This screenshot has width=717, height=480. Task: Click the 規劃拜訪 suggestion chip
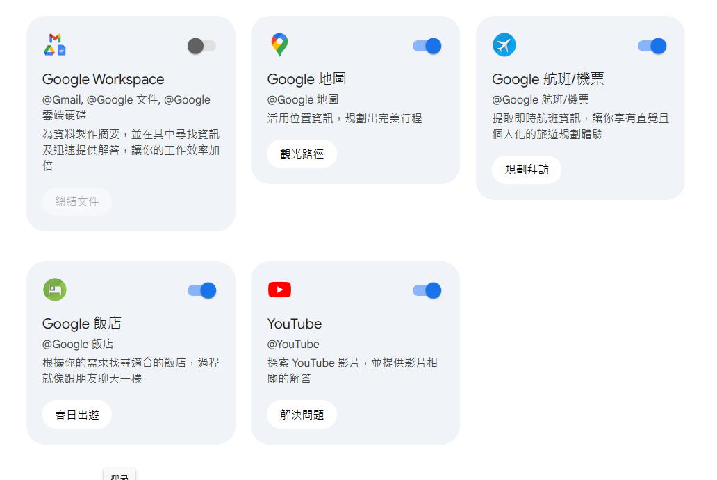pyautogui.click(x=527, y=169)
